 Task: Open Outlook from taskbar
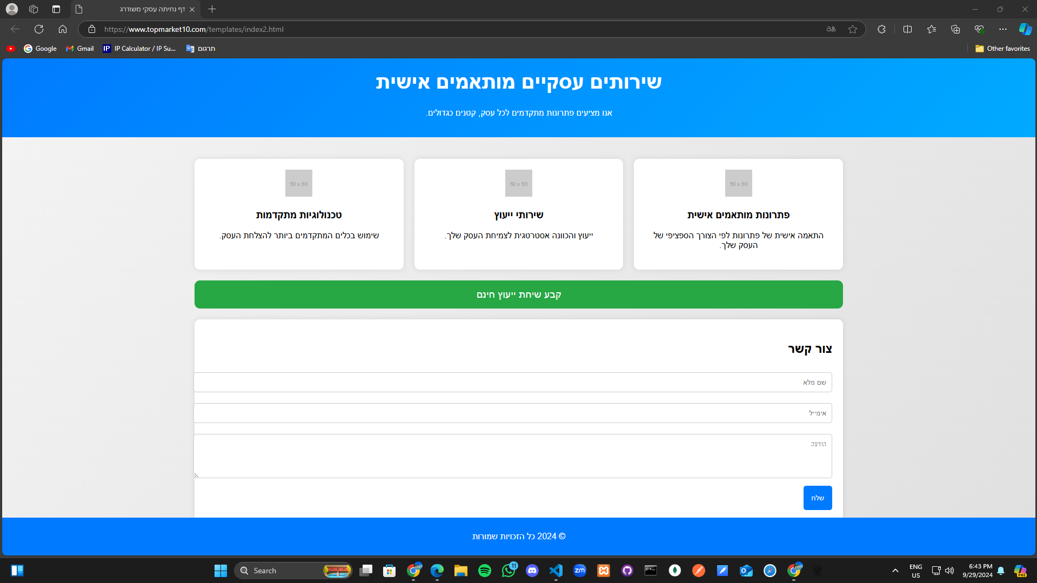pyautogui.click(x=746, y=571)
